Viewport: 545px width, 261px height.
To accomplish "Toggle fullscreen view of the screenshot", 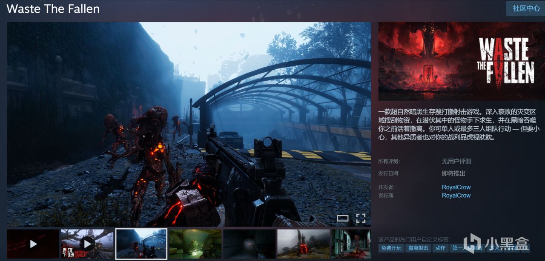I will pos(361,218).
